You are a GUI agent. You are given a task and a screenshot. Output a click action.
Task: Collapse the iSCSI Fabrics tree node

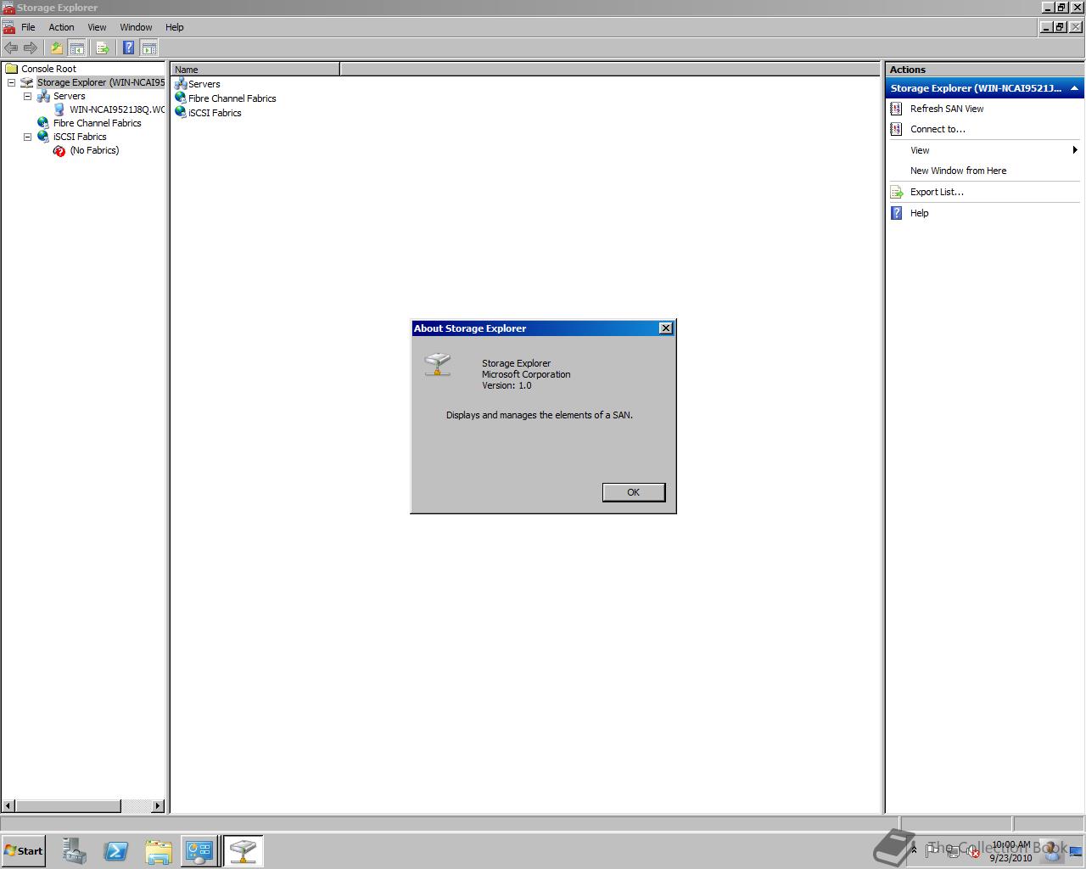27,137
